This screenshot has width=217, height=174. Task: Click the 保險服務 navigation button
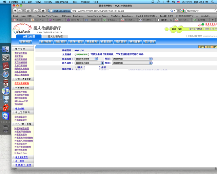pyautogui.click(x=135, y=41)
